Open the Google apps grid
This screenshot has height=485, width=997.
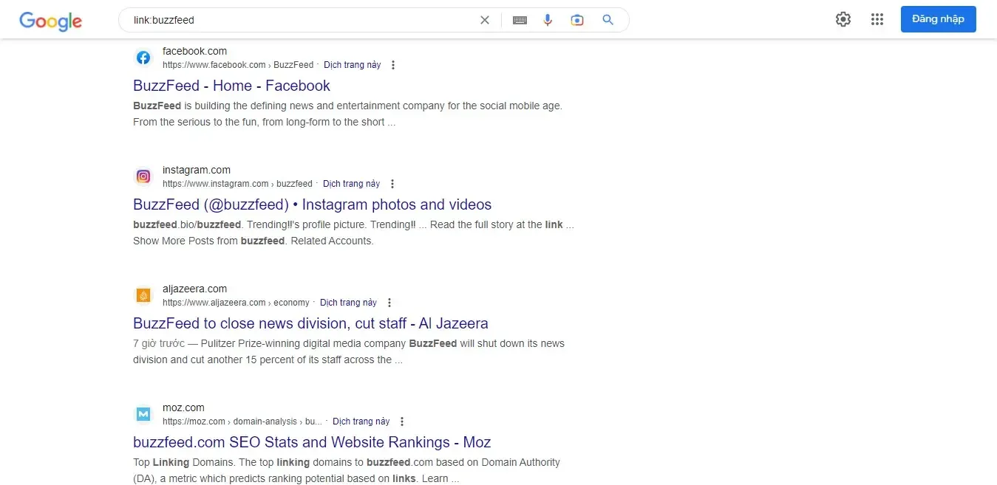coord(877,20)
